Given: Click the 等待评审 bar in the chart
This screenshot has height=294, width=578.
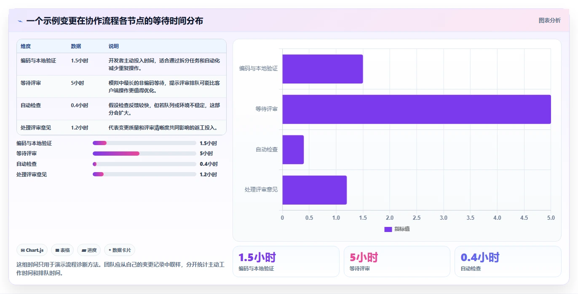Looking at the screenshot, I should (x=417, y=109).
